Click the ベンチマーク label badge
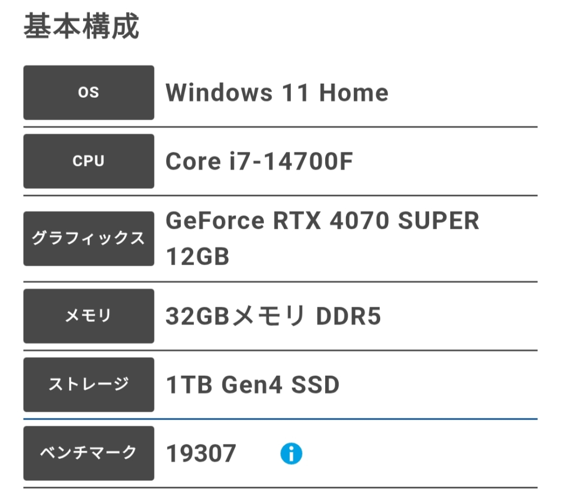 [88, 453]
